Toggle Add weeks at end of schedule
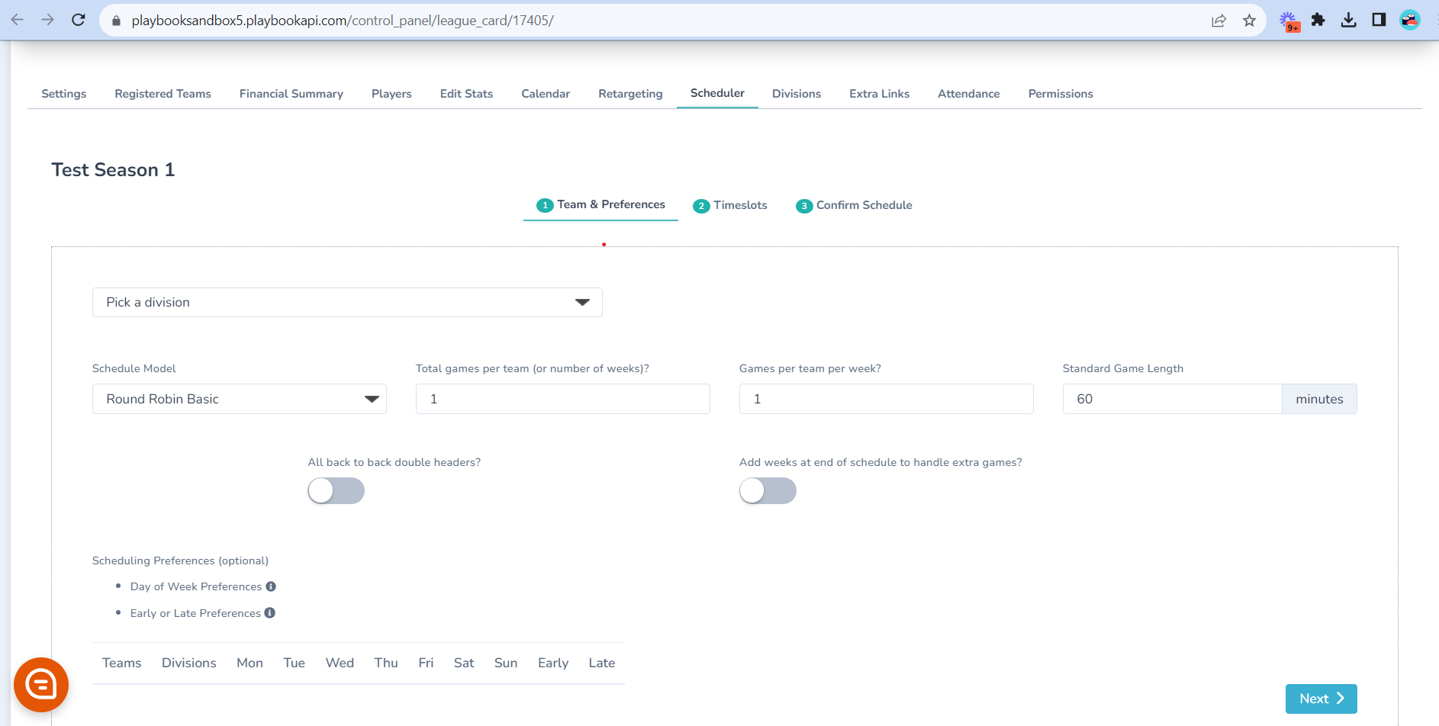This screenshot has width=1439, height=726. pos(768,491)
